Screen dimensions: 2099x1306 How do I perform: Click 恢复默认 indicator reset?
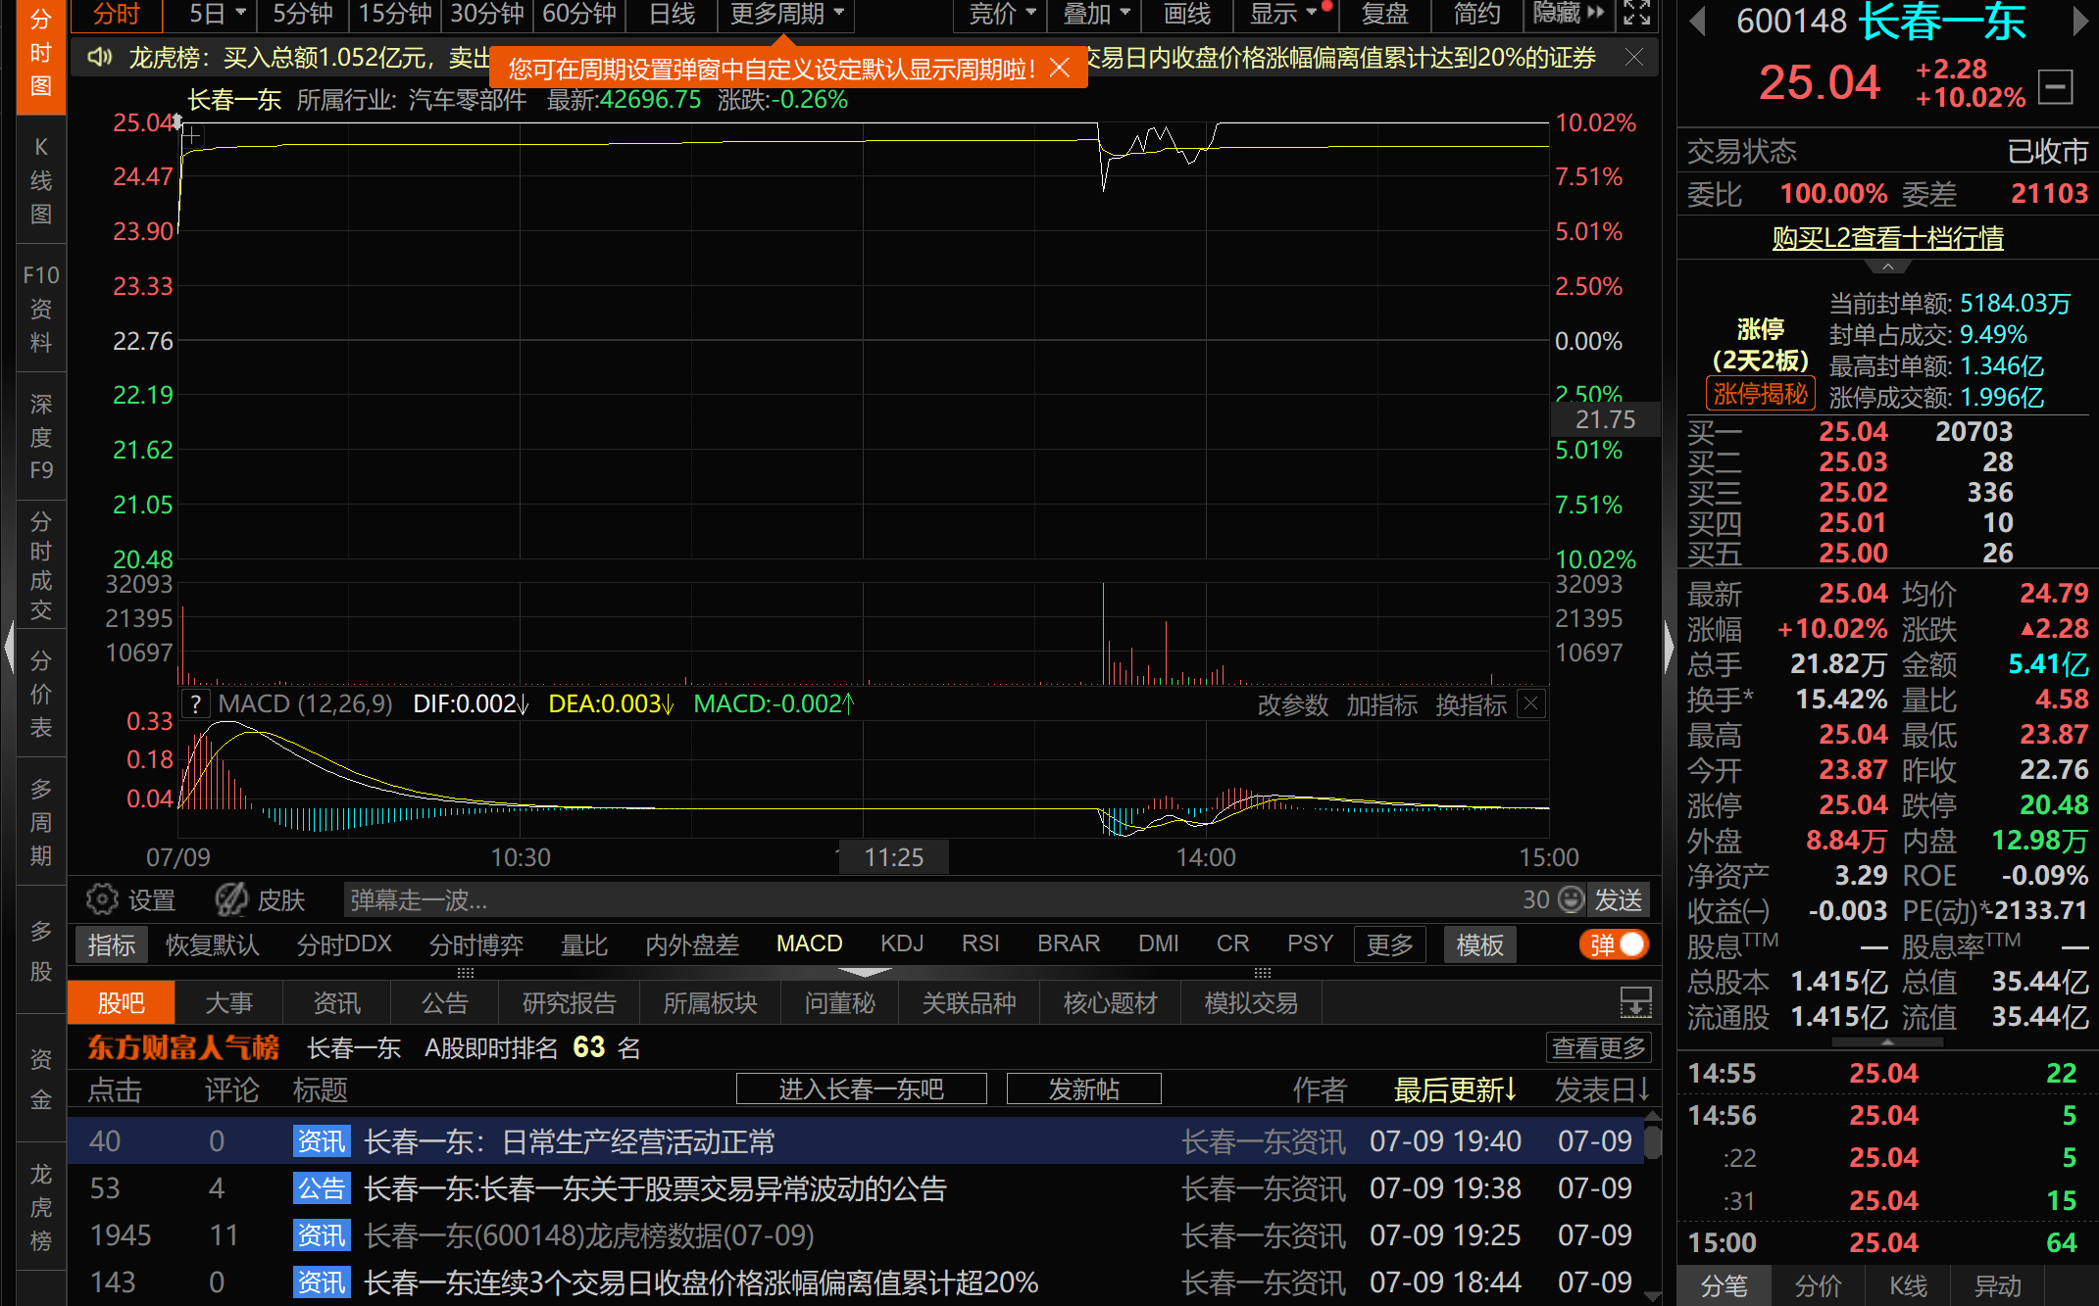tap(213, 944)
